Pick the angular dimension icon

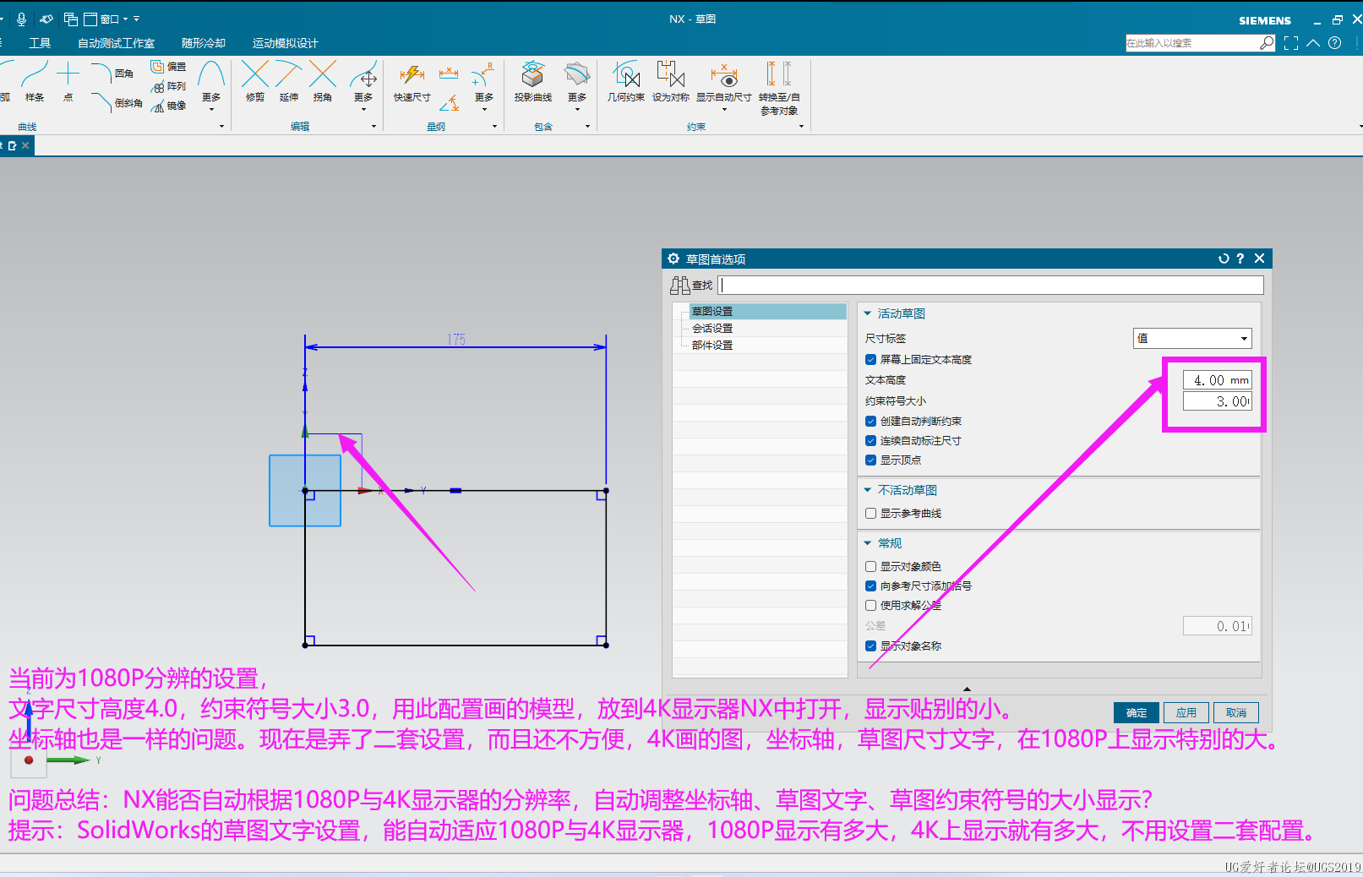tap(450, 103)
